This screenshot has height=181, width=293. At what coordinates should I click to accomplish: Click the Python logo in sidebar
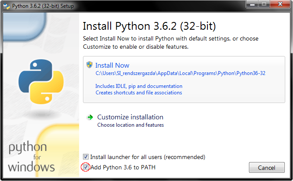point(41,81)
